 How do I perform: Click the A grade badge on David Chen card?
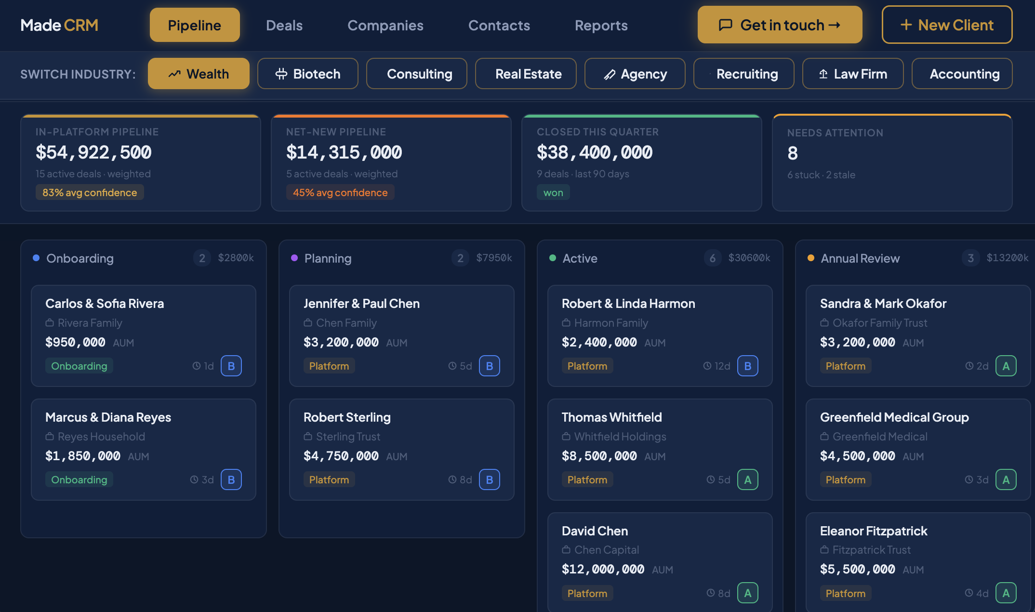point(748,593)
